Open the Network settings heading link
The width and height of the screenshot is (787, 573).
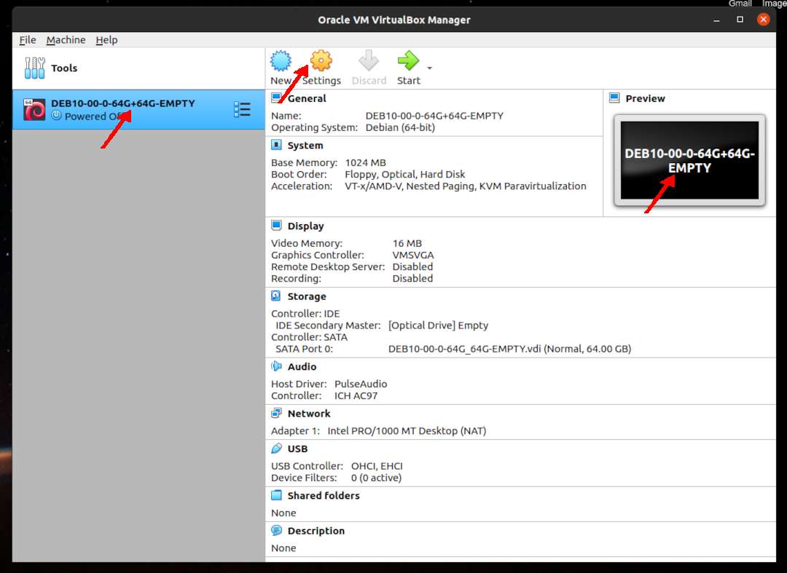[x=309, y=414]
